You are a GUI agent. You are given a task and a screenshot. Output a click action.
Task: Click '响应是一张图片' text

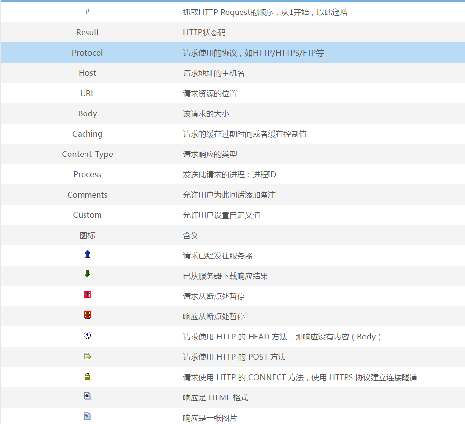click(210, 418)
